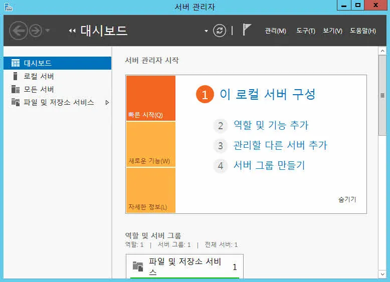Screen dimensions: 390x282
Task: Click the 대시보드 grid icon
Action: pos(16,63)
